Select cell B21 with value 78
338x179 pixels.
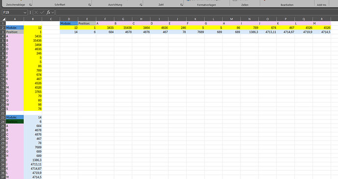33,109
